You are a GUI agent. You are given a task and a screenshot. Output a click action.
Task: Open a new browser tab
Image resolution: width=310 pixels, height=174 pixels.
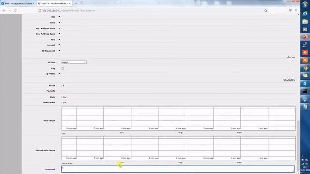coord(76,3)
